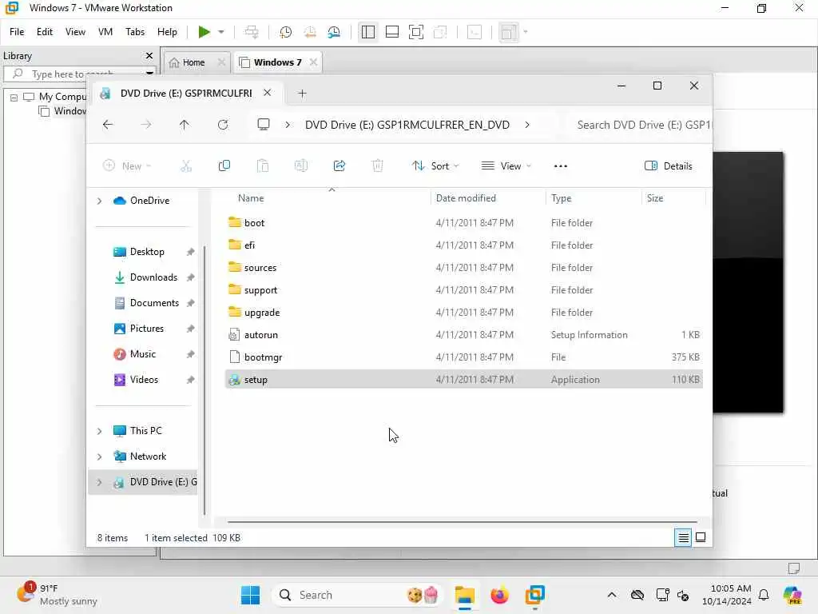818x614 pixels.
Task: Toggle the VMware library sidebar view
Action: pos(367,32)
